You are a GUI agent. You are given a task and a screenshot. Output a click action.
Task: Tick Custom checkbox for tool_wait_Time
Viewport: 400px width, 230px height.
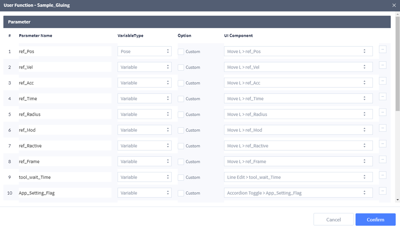tap(181, 177)
